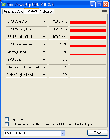Screen dimensions: 110x139
Task: Toggle continue refreshing in background checkbox
Action: [7, 124]
